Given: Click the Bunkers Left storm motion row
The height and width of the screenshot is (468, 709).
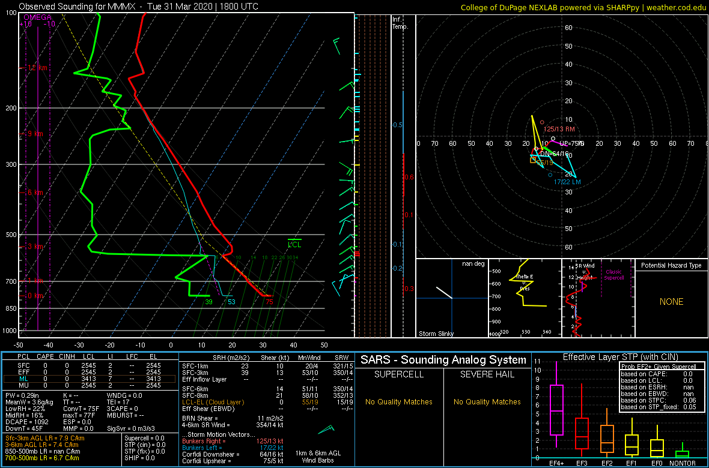Looking at the screenshot, I should coord(233,447).
